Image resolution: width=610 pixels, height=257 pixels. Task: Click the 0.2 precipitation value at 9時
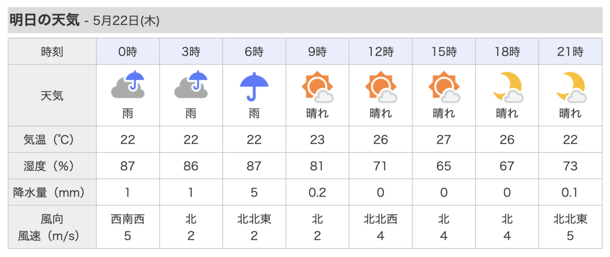(317, 192)
